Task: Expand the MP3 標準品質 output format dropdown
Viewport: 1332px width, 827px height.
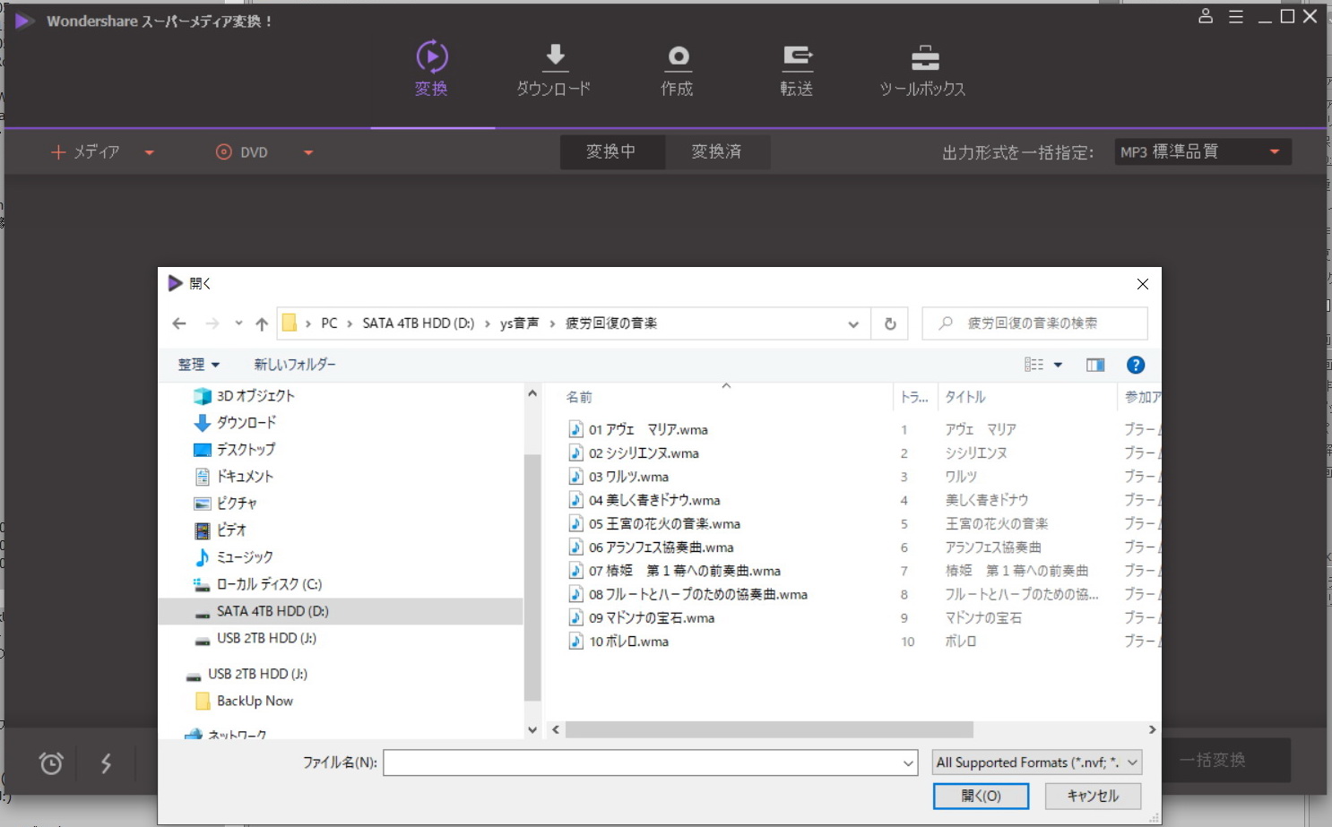Action: 1274,152
